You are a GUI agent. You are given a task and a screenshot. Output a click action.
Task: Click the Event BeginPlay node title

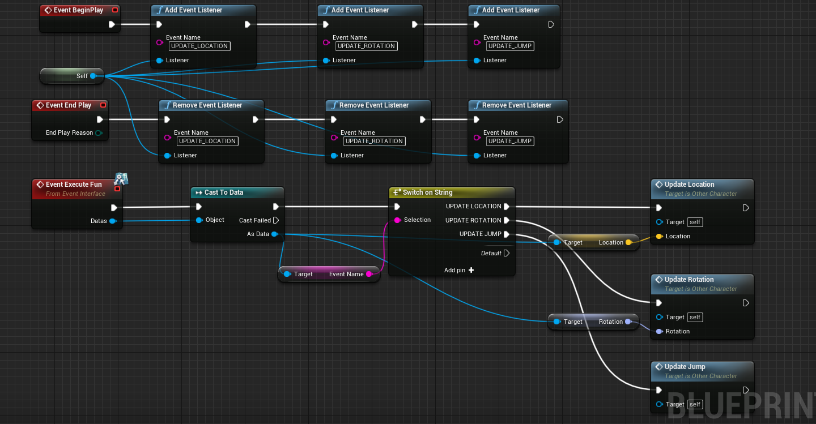click(x=78, y=10)
